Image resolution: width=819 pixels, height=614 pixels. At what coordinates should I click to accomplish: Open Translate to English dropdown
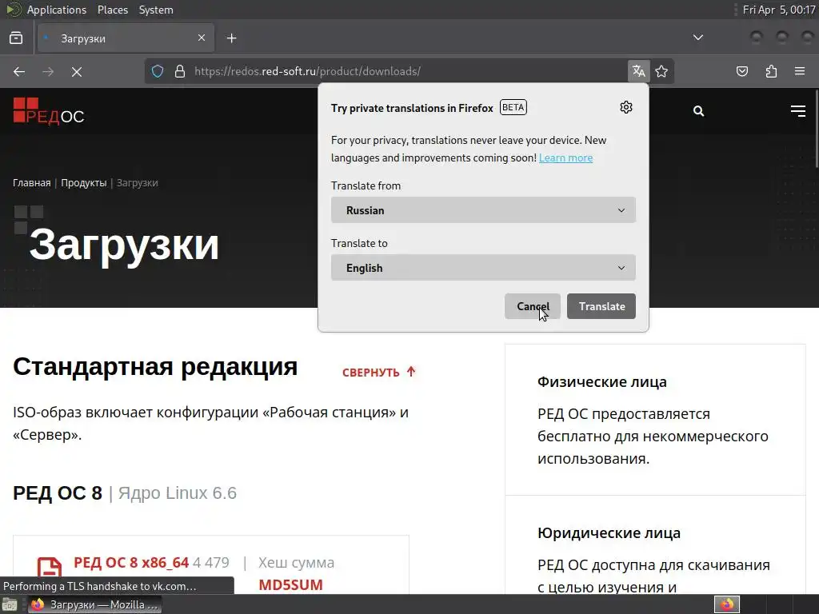pyautogui.click(x=483, y=267)
